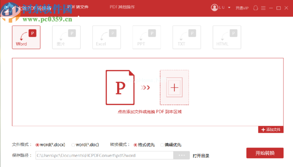Click the user avatar icon
The height and width of the screenshot is (167, 293).
214,8
